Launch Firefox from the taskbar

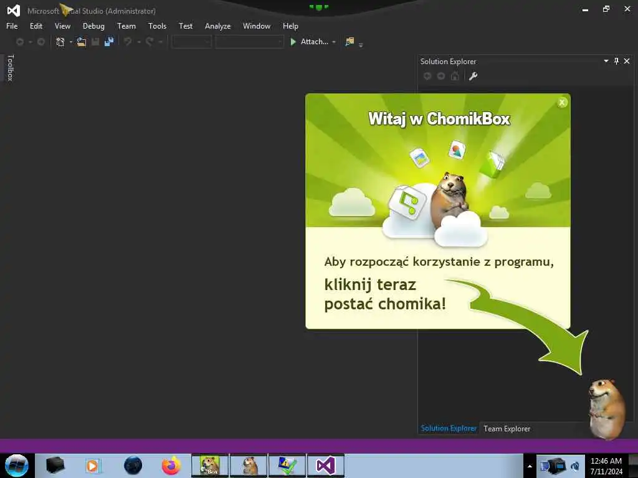[171, 466]
